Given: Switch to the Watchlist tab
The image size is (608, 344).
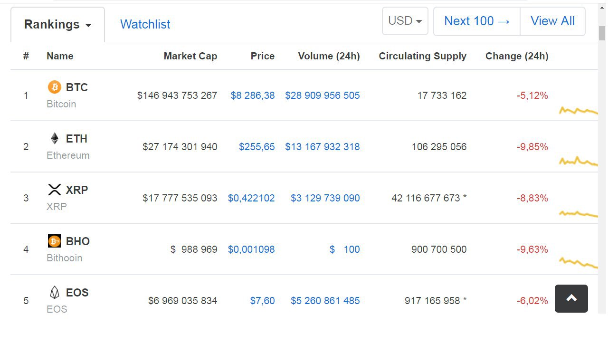Looking at the screenshot, I should [x=145, y=24].
